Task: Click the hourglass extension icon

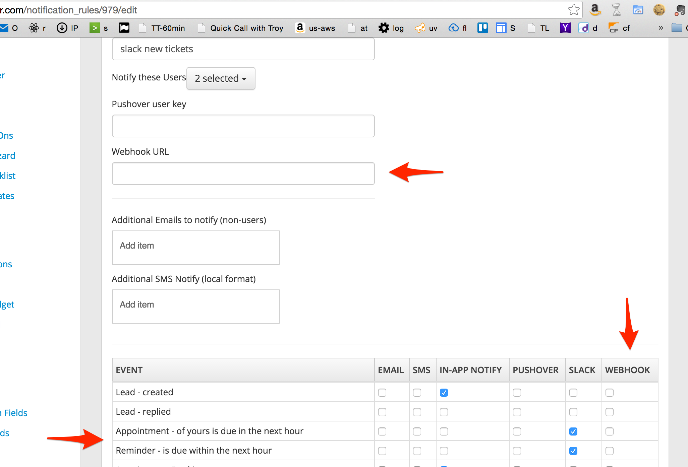Action: pyautogui.click(x=616, y=10)
